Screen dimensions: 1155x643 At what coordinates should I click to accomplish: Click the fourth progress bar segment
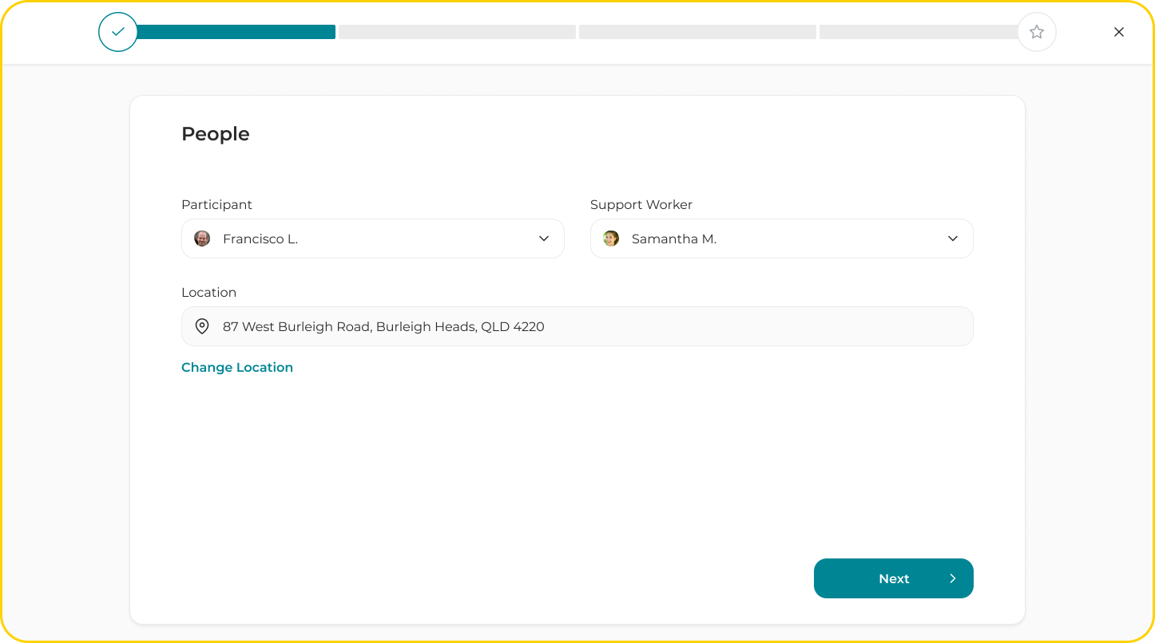(x=919, y=32)
